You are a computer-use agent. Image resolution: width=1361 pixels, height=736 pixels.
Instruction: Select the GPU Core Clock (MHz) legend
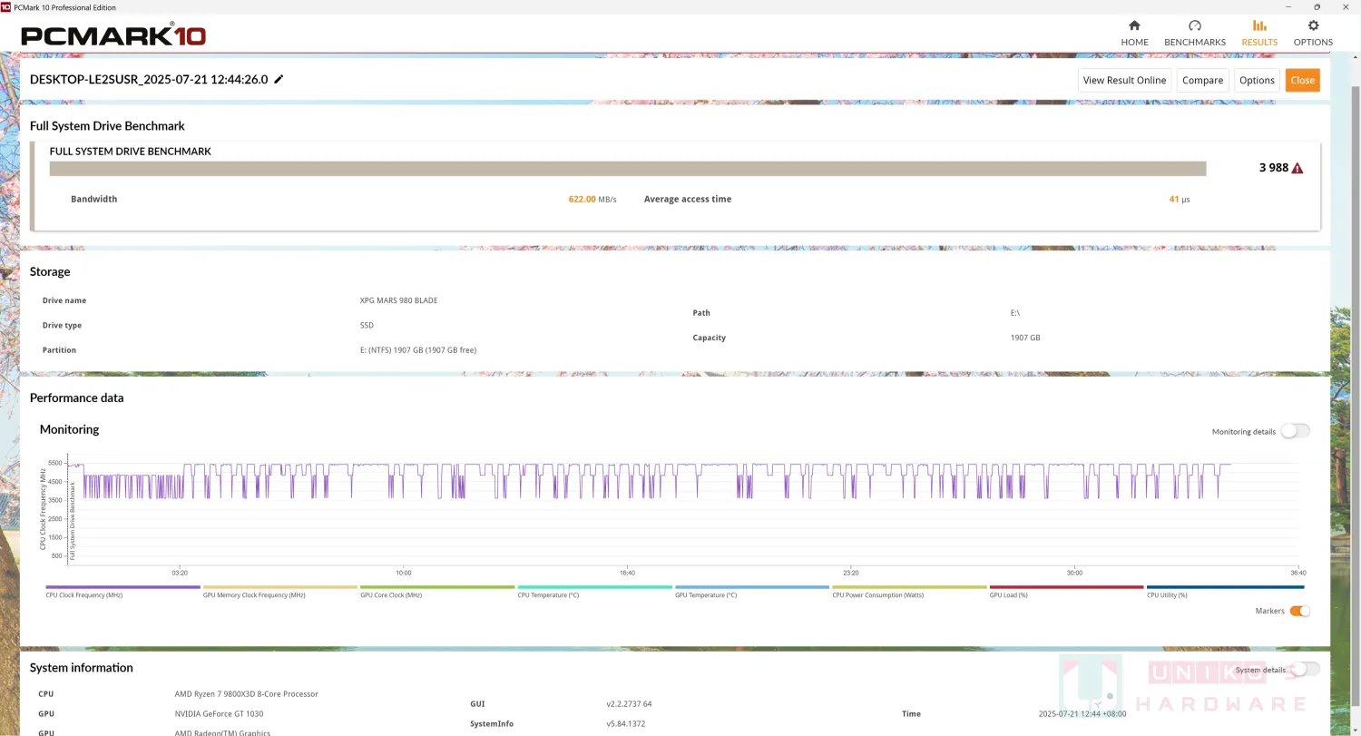pos(437,592)
